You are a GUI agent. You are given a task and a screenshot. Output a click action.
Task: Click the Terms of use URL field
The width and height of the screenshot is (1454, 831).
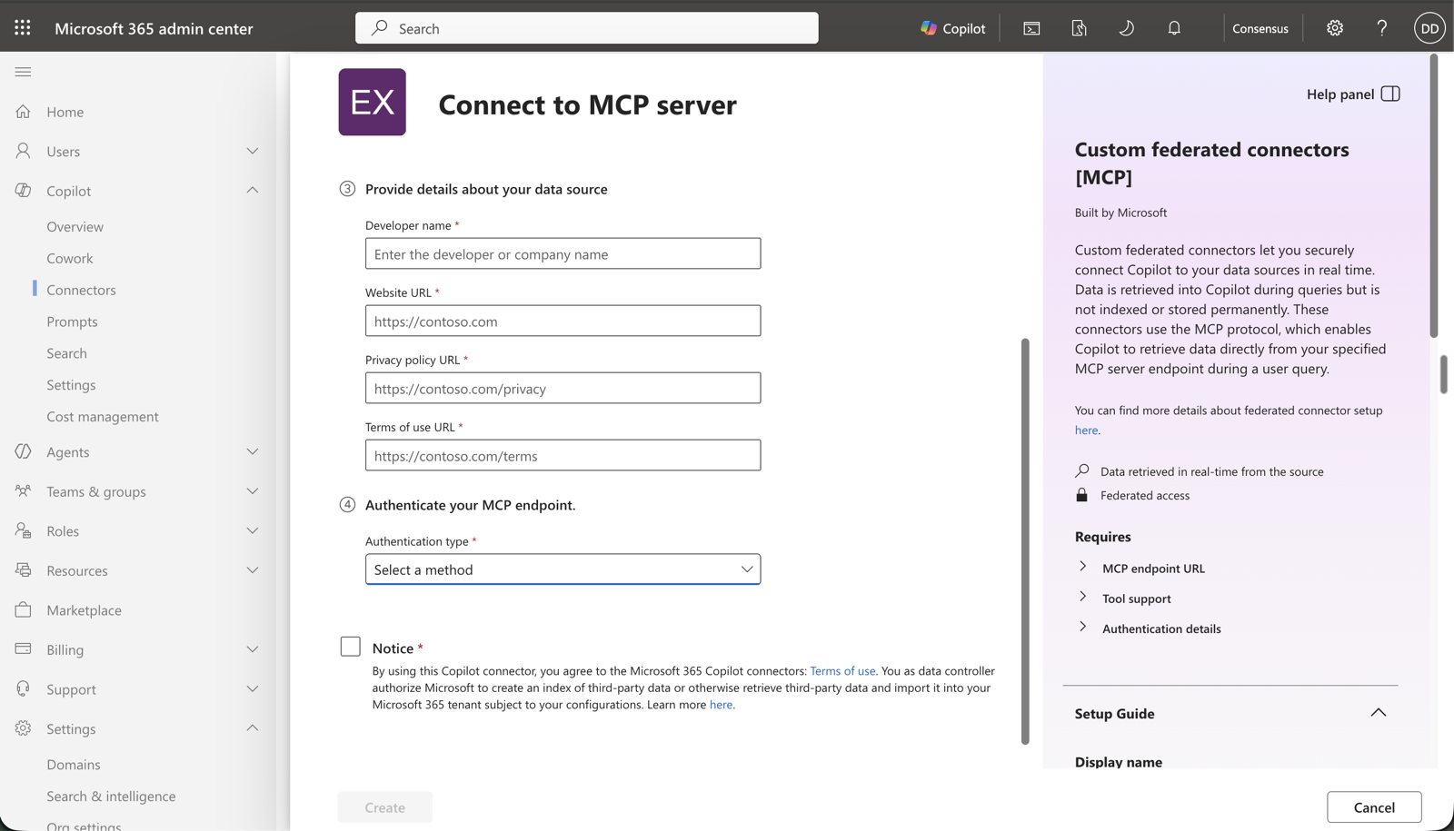pos(563,455)
